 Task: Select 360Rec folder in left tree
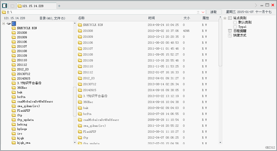point(22,88)
